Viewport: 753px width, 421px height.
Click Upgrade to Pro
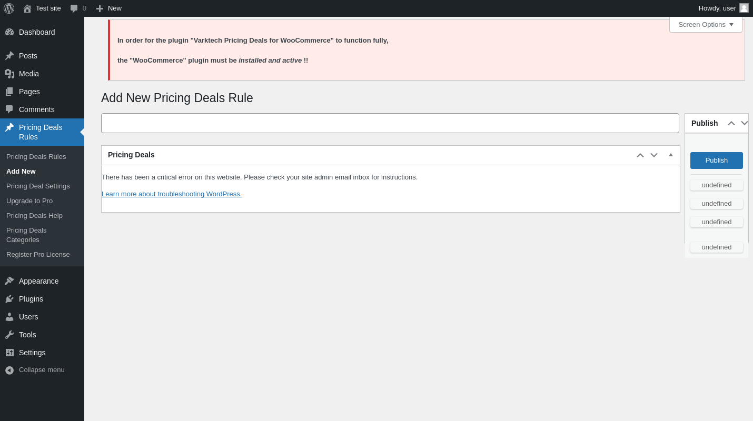coord(29,201)
